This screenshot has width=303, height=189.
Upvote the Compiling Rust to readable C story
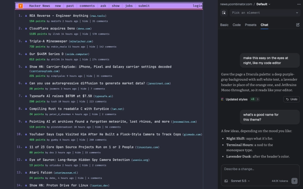point(26,109)
